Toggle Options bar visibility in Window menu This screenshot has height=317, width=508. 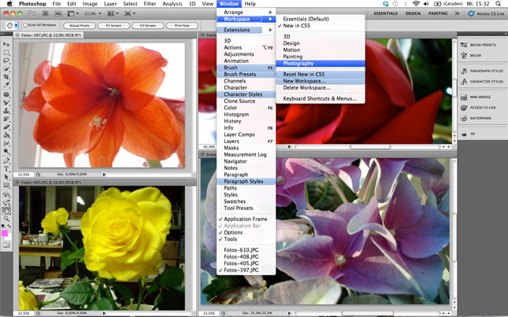click(233, 232)
